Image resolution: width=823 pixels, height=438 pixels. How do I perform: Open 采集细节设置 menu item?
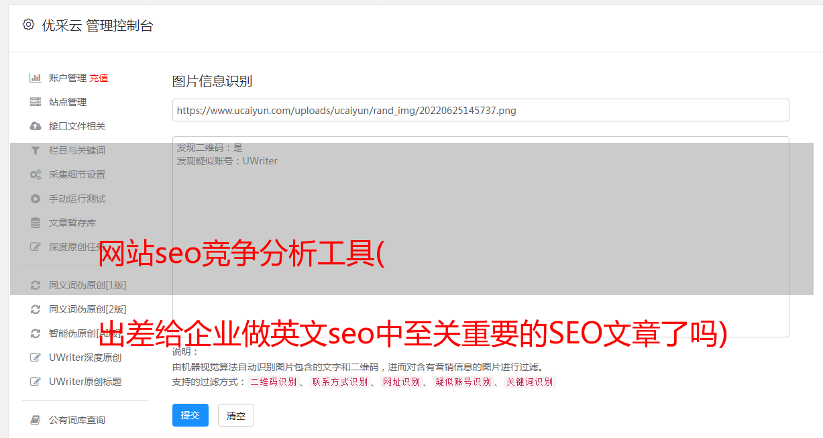(x=77, y=174)
